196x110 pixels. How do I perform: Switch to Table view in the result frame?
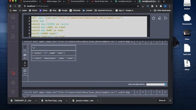coord(25,56)
